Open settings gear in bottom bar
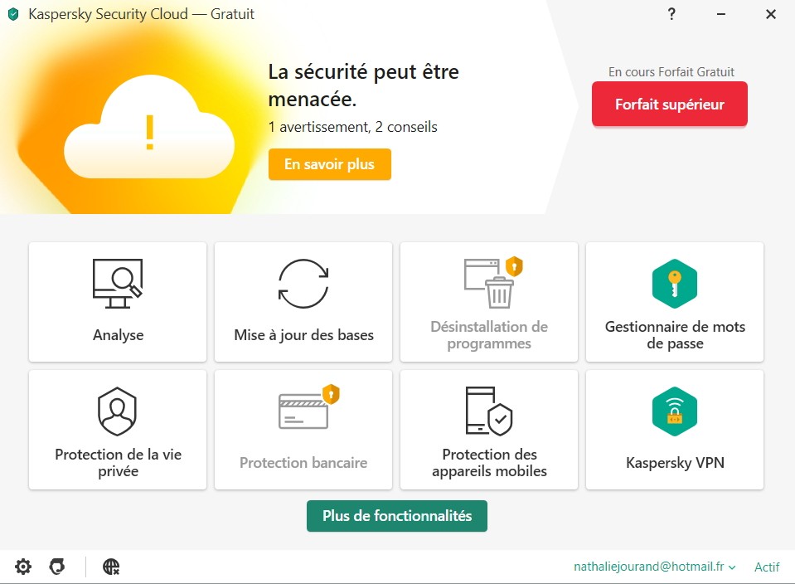The height and width of the screenshot is (584, 795). pos(23,567)
